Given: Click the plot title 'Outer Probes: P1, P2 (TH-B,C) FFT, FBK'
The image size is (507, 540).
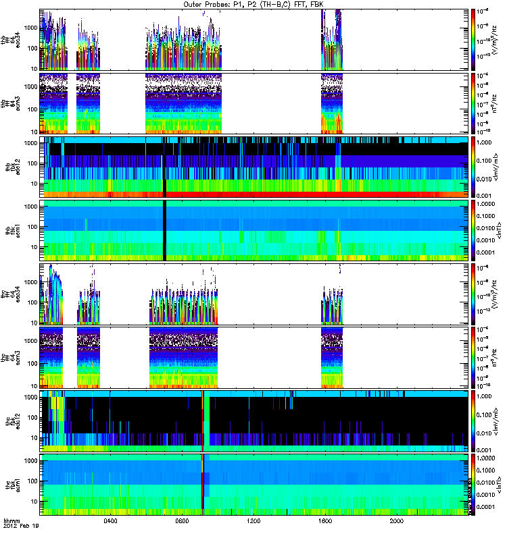Looking at the screenshot, I should point(254,5).
